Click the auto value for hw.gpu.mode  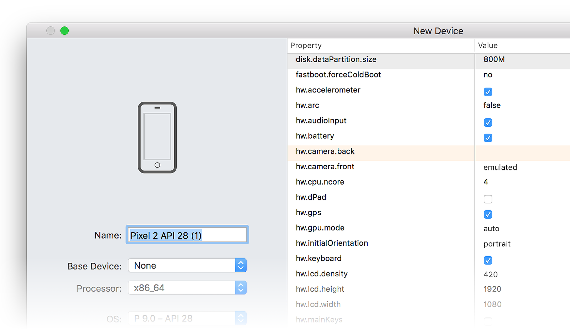click(491, 228)
